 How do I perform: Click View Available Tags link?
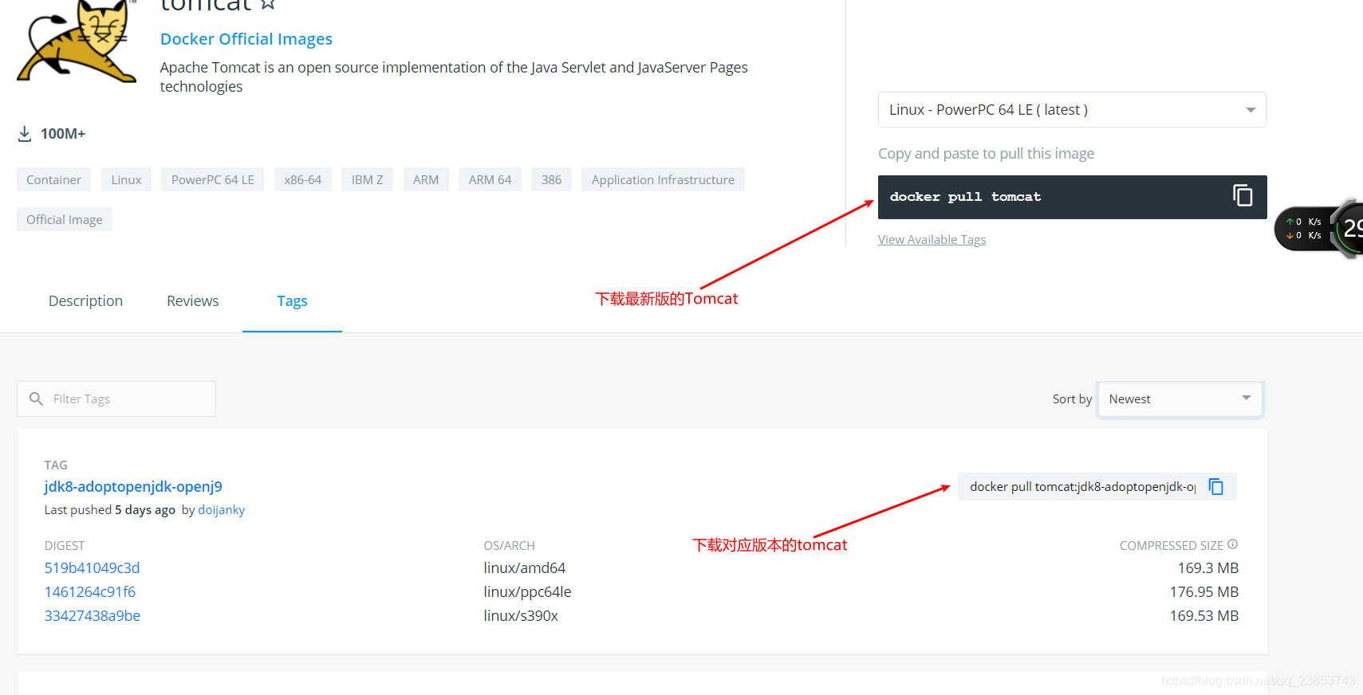click(x=932, y=240)
